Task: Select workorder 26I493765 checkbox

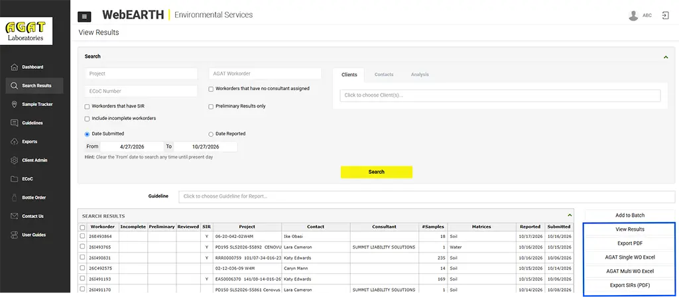Action: tap(82, 247)
